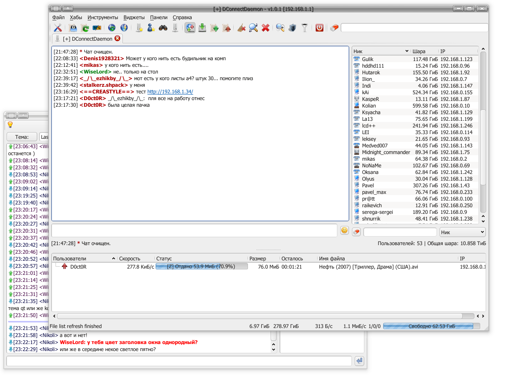Sort transfers by Скорость column

click(x=136, y=258)
